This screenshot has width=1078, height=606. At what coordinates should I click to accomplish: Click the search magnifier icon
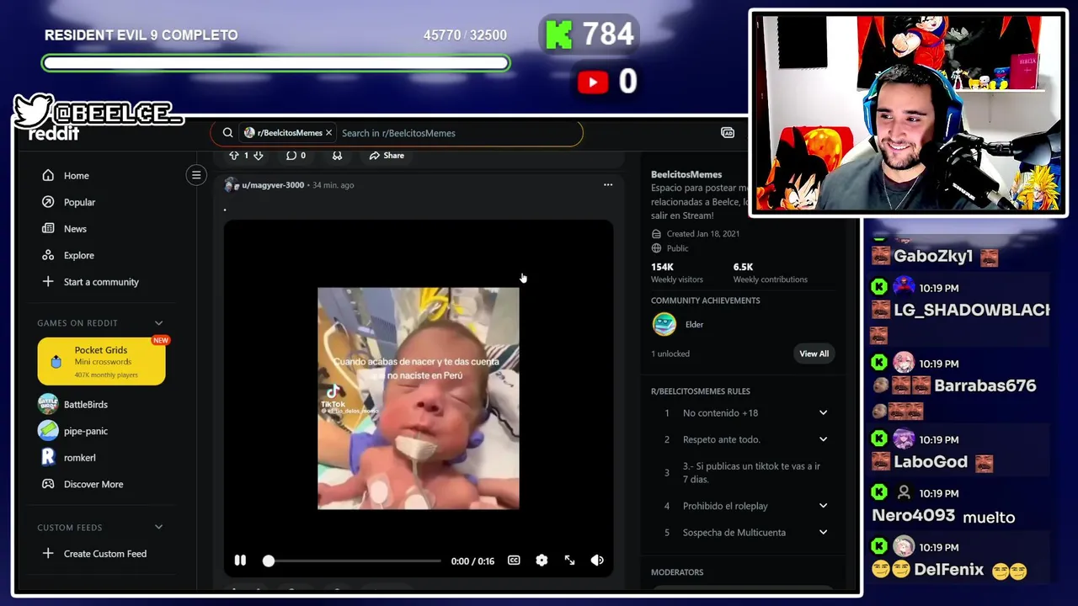click(227, 133)
